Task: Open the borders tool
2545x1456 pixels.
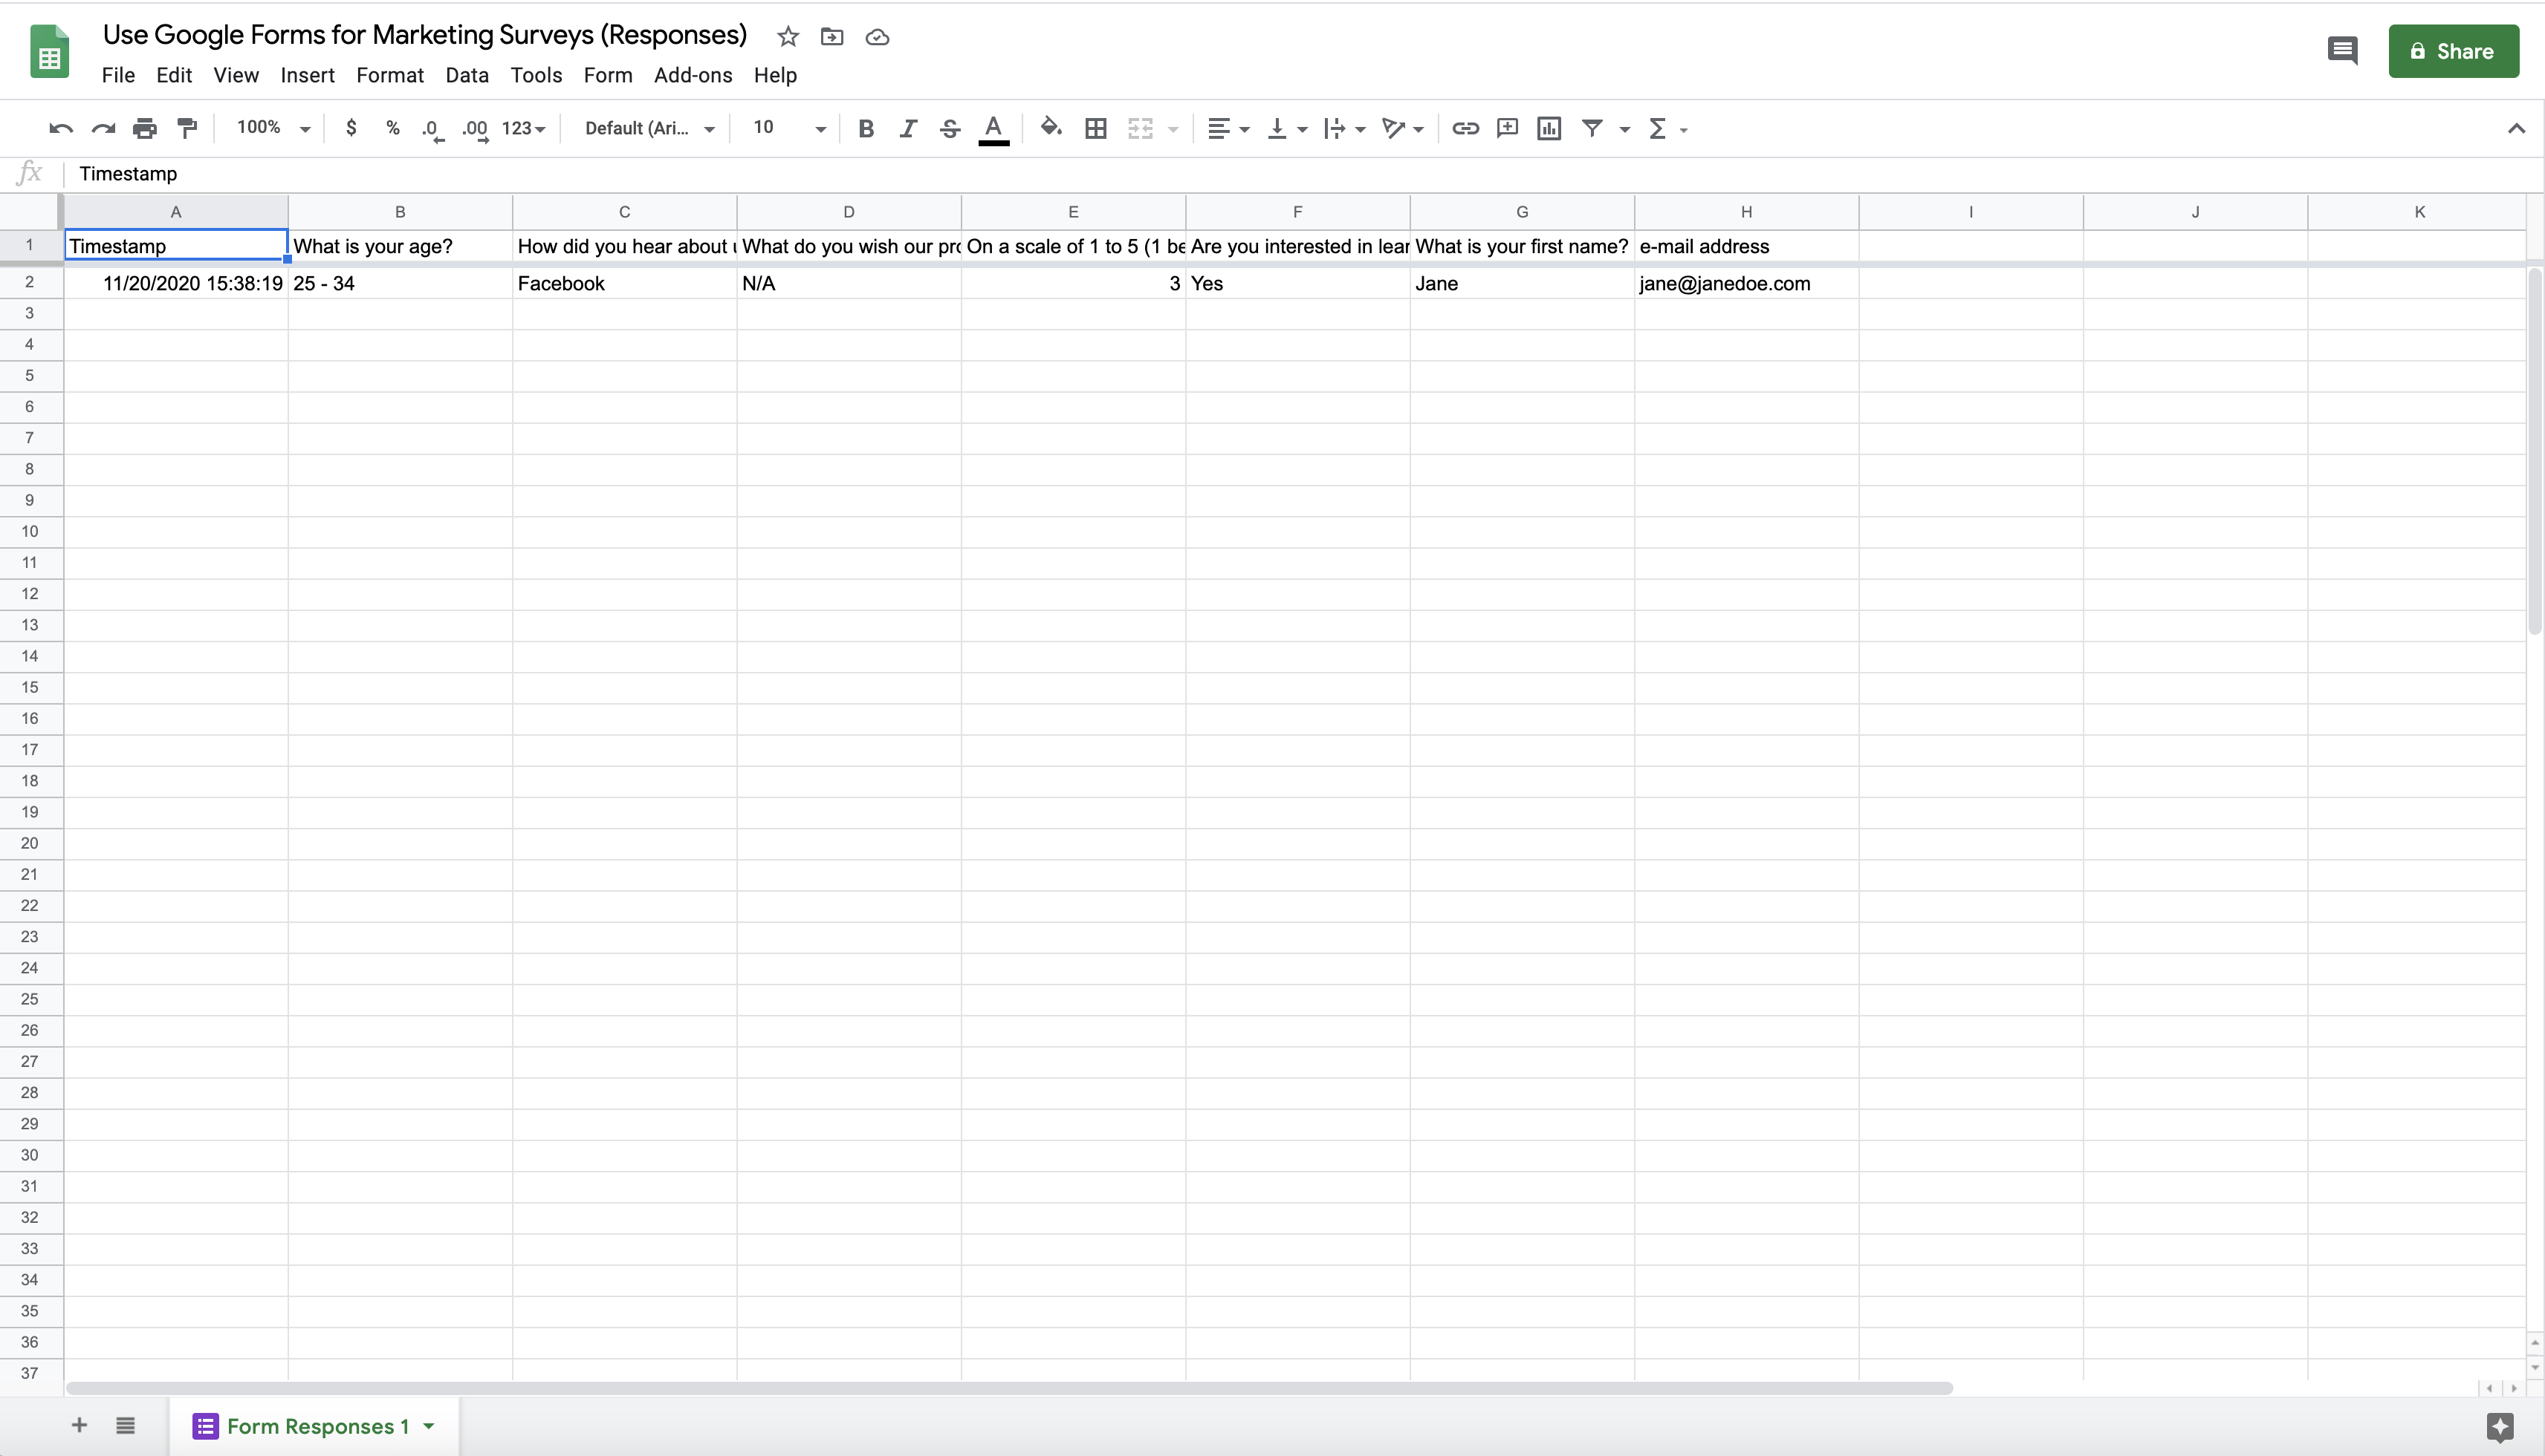Action: (x=1096, y=128)
